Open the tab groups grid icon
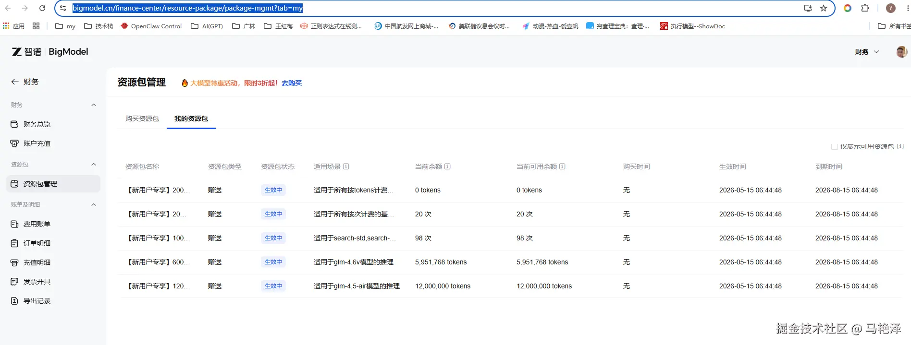Viewport: 911px width, 345px height. [x=36, y=26]
